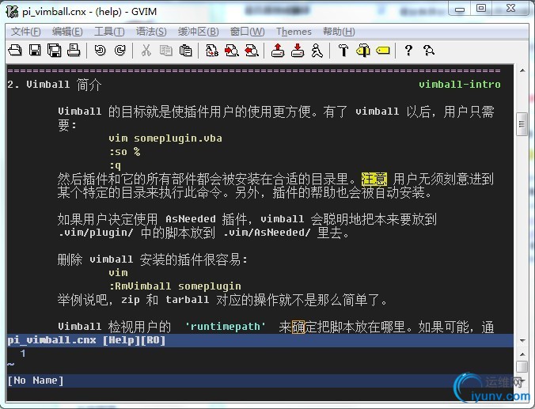Find previous toolbar icon
Screen dimensions: 535x409
pyautogui.click(x=252, y=51)
